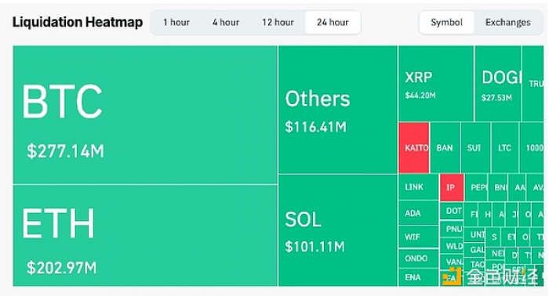549x296 pixels.
Task: Switch heatmap view to Exchanges
Action: coord(507,23)
